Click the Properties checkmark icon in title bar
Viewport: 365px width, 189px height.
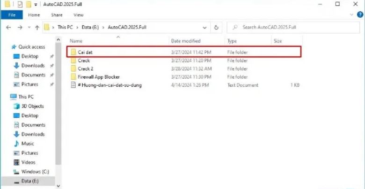click(20, 4)
